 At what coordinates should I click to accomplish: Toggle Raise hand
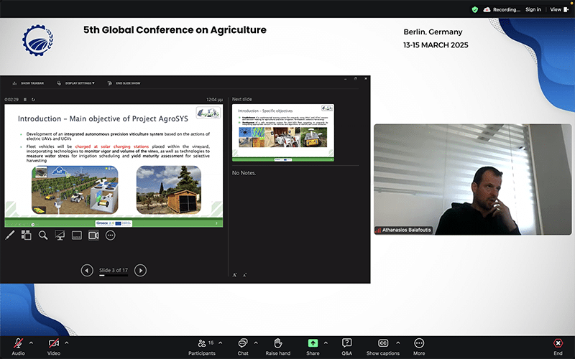[x=278, y=347]
